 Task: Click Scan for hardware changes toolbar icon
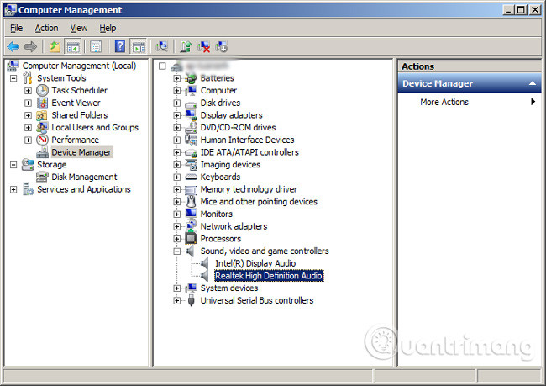pyautogui.click(x=162, y=46)
